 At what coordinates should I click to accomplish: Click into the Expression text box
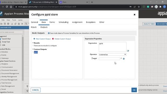pyautogui.click(x=112, y=47)
